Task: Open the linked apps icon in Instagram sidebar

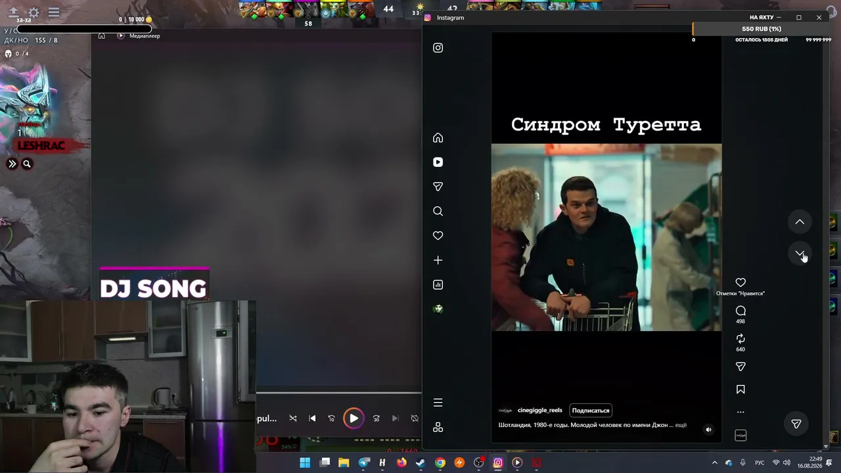Action: pyautogui.click(x=438, y=427)
